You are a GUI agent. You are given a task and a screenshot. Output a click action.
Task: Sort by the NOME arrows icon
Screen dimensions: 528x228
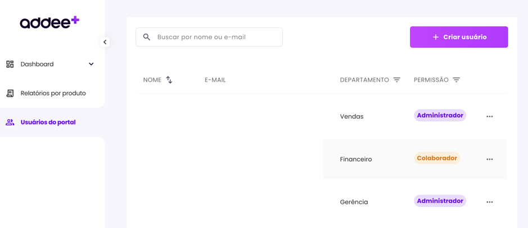[x=169, y=80]
